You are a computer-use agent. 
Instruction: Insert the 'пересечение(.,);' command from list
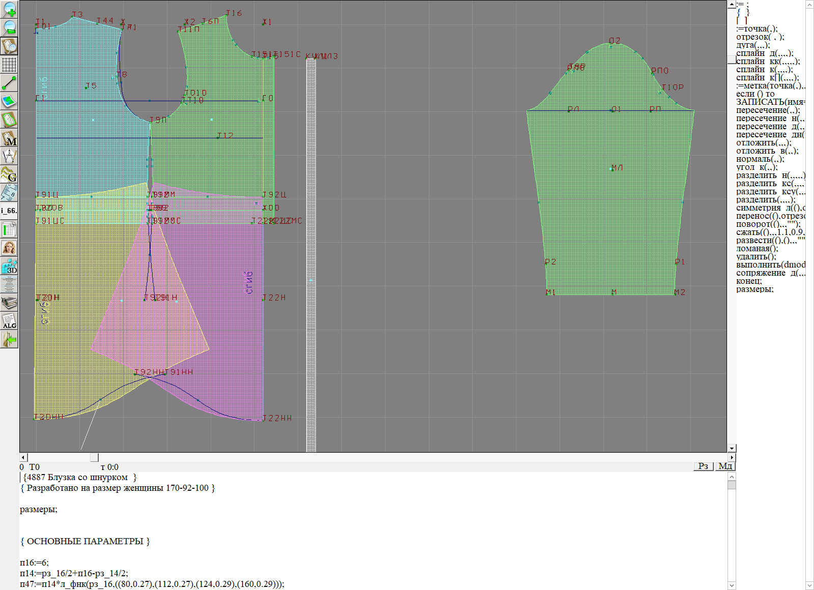[x=768, y=110]
